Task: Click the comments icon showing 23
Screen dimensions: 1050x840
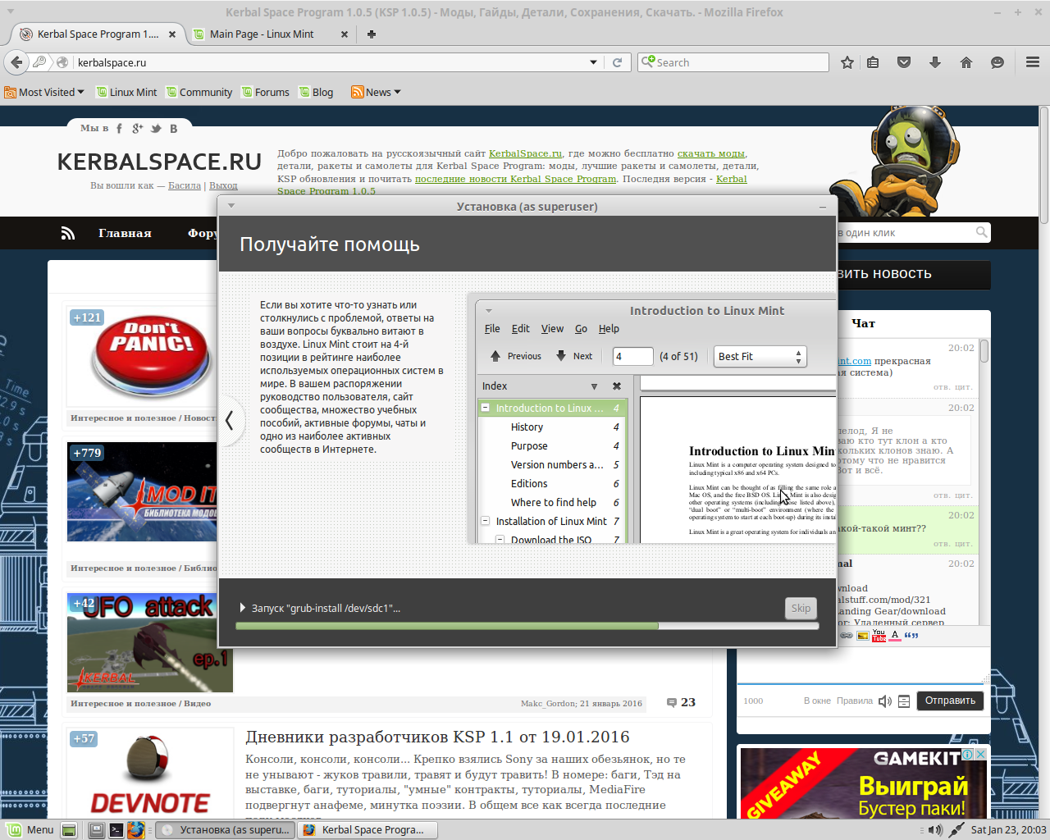Action: [x=672, y=702]
